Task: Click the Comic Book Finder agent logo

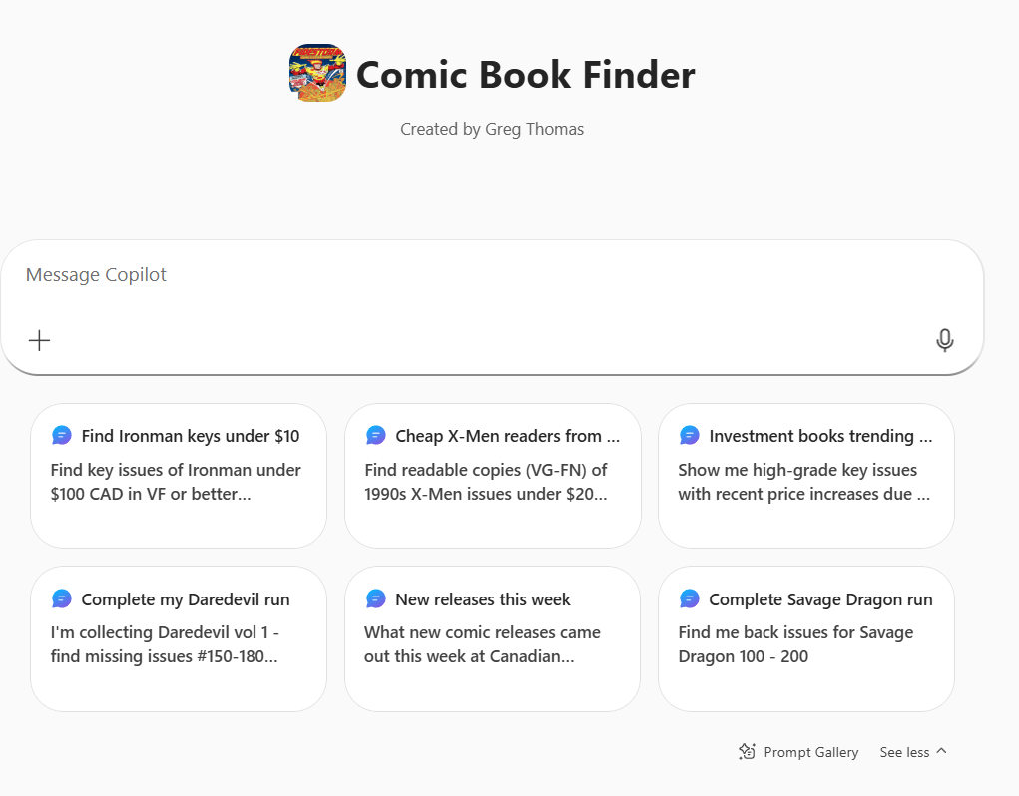Action: click(317, 73)
